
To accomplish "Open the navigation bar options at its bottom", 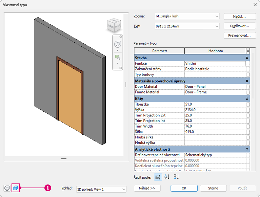I will tap(121, 68).
